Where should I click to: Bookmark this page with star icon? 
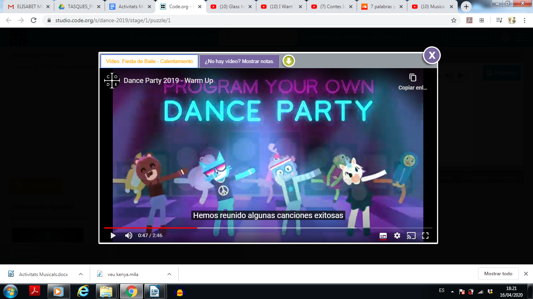(453, 20)
